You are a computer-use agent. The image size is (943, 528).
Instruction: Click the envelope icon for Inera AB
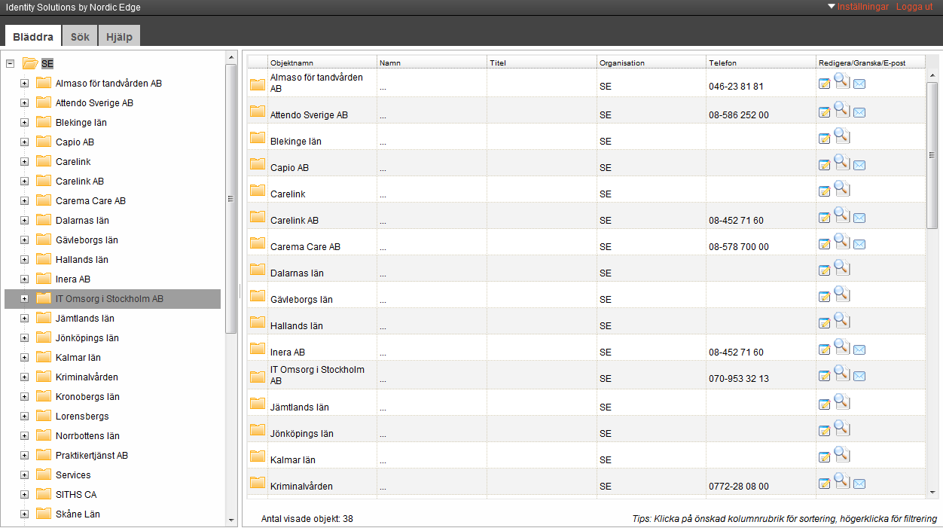tap(859, 350)
